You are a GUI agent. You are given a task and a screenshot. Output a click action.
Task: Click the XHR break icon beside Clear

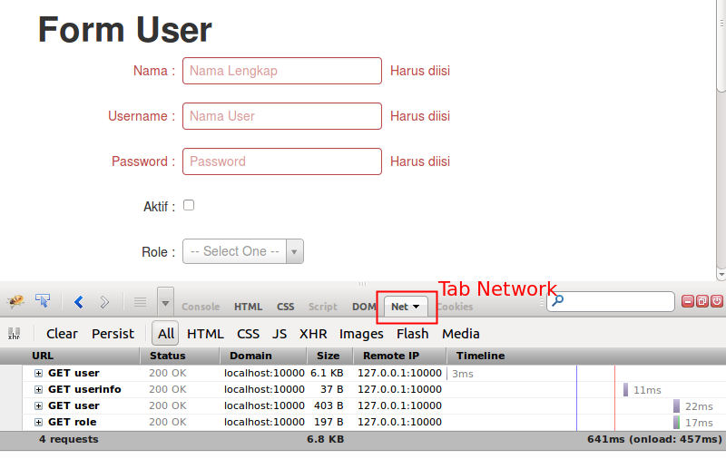point(14,334)
